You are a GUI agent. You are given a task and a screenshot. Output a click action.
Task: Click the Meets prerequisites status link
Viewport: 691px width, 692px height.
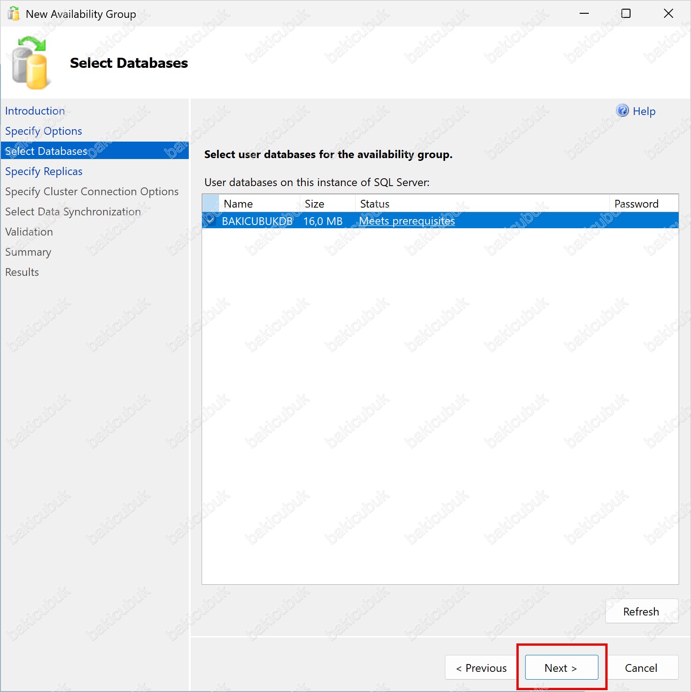[x=407, y=221]
